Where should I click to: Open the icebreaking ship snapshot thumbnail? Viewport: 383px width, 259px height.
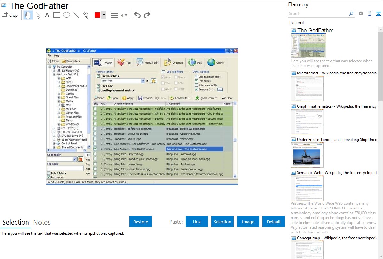tap(307, 155)
